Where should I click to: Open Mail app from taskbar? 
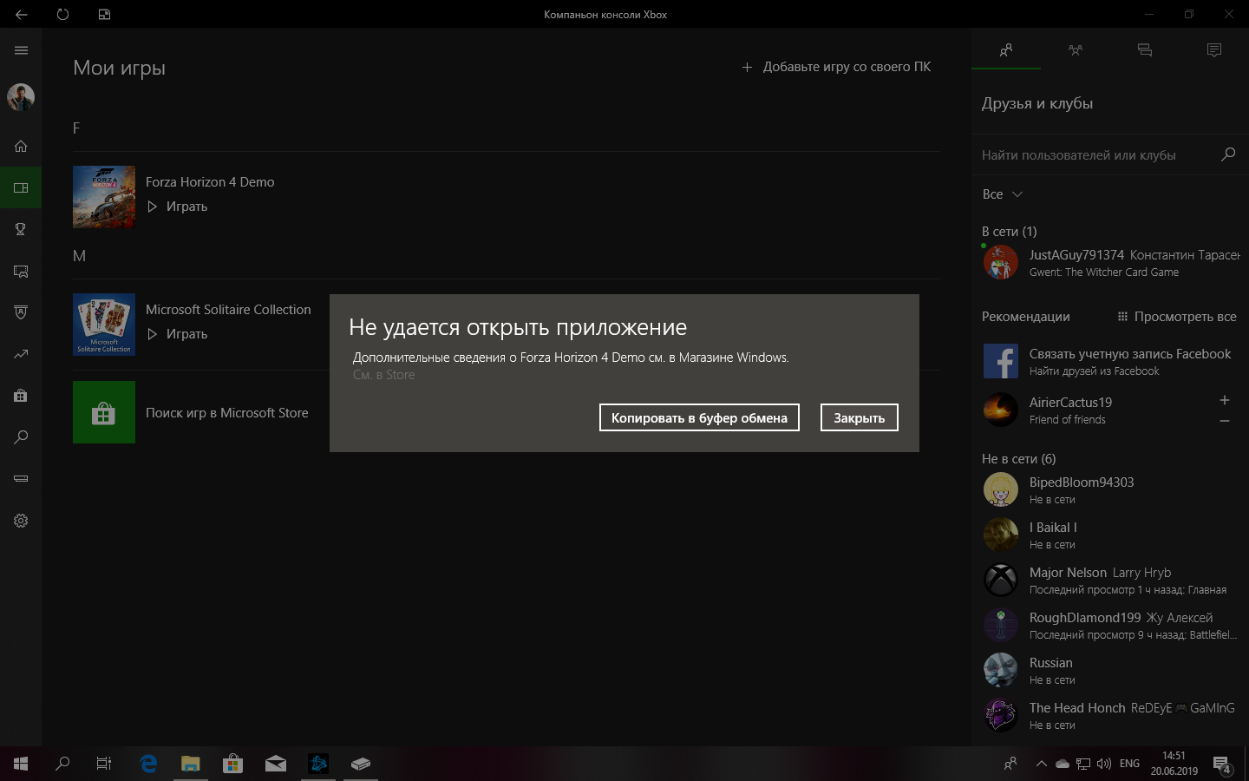click(x=276, y=764)
